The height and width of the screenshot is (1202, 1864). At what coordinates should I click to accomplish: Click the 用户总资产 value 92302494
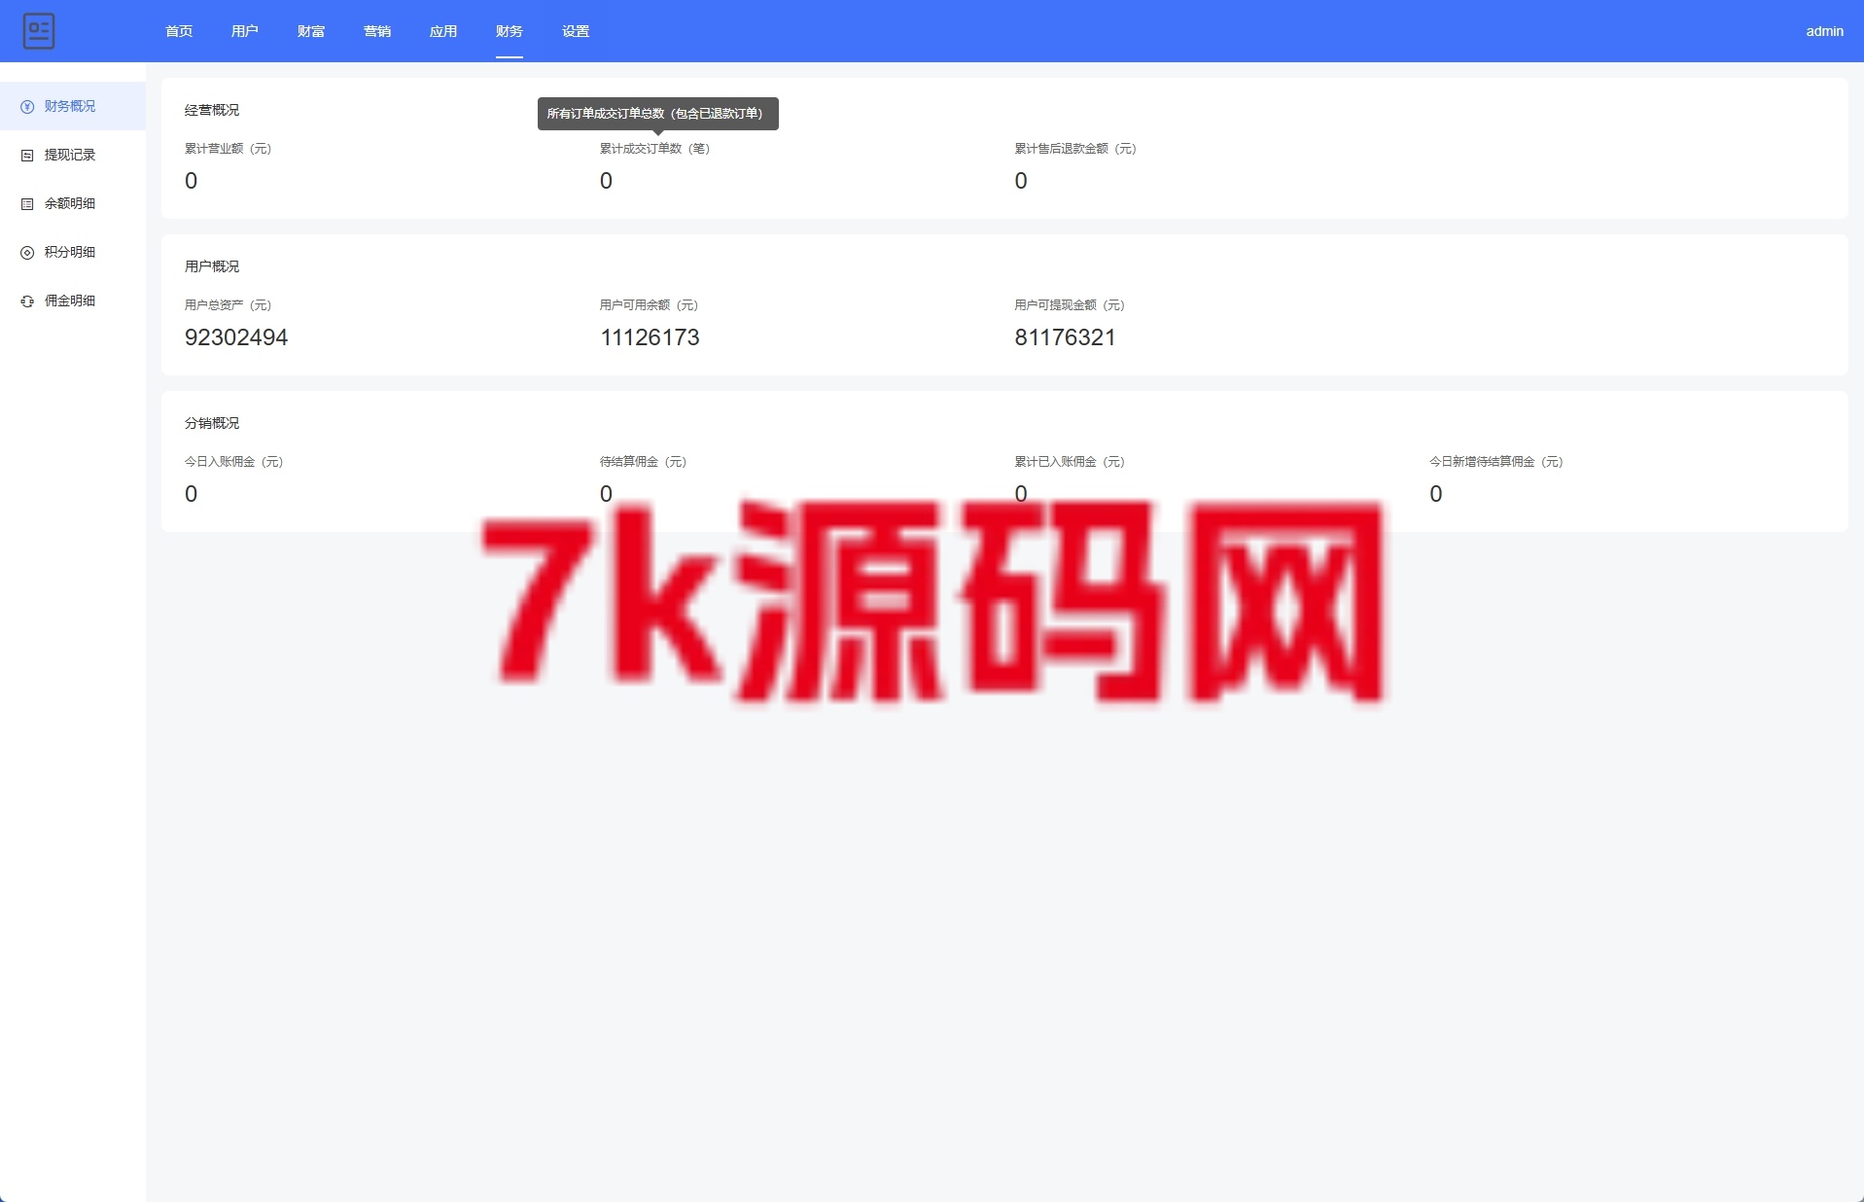(x=236, y=337)
